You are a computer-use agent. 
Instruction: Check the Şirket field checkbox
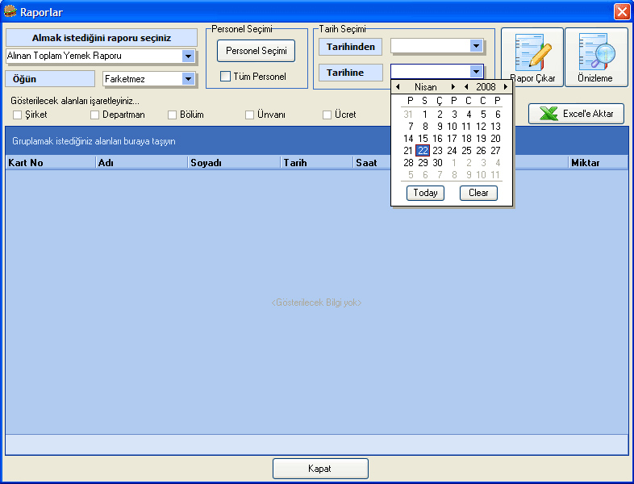[18, 115]
